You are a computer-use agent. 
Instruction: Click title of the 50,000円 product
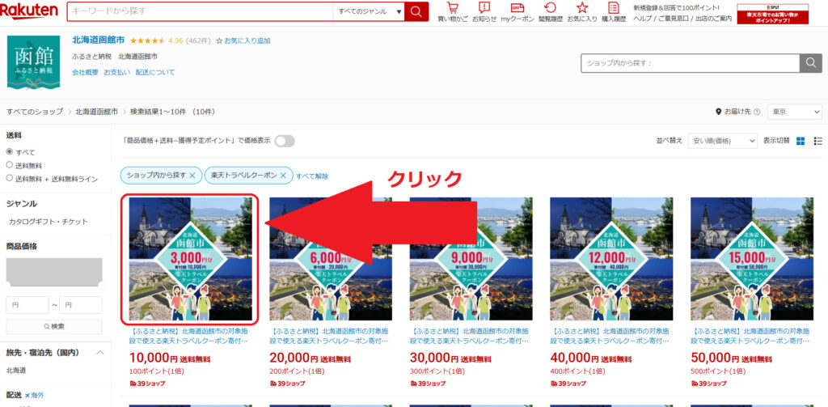pos(750,336)
